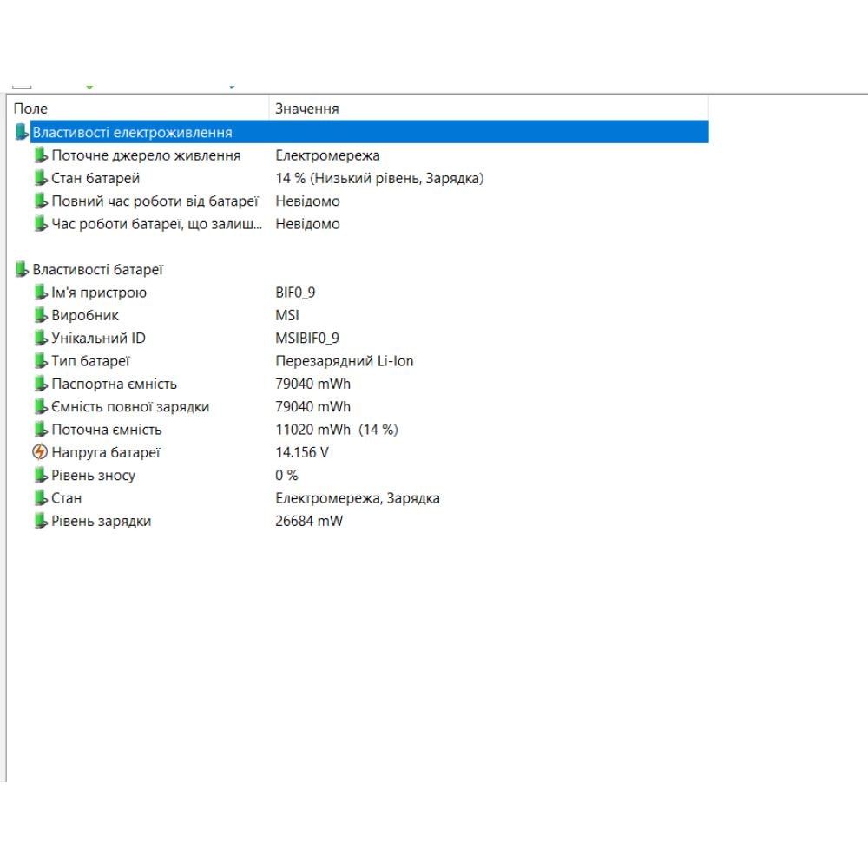Select the Унікальний ID row
The width and height of the screenshot is (868, 868).
(x=98, y=339)
